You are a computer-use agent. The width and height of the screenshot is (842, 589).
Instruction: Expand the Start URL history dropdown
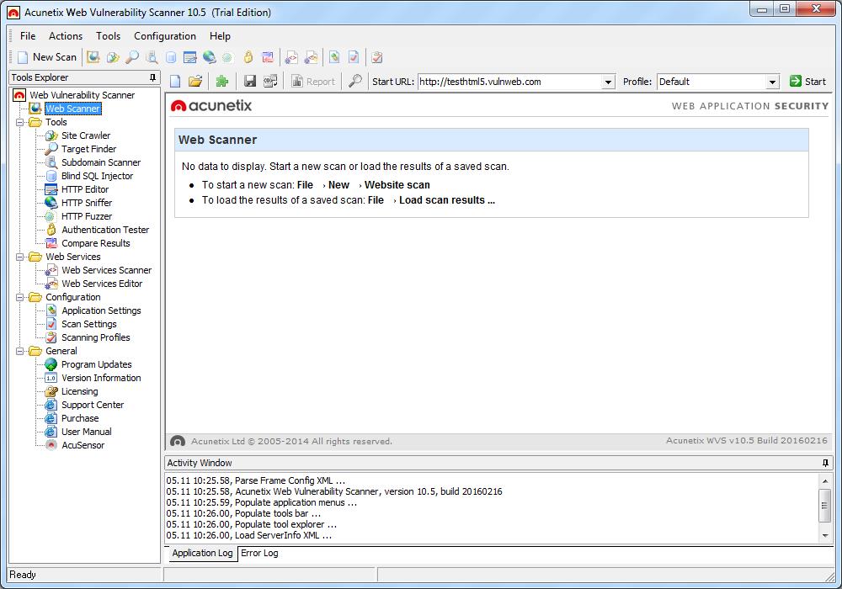coord(610,82)
